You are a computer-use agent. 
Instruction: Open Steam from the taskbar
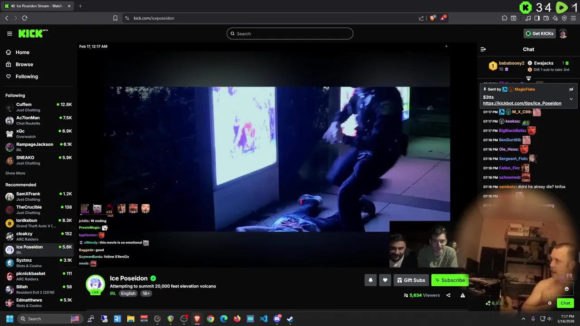pos(290,319)
